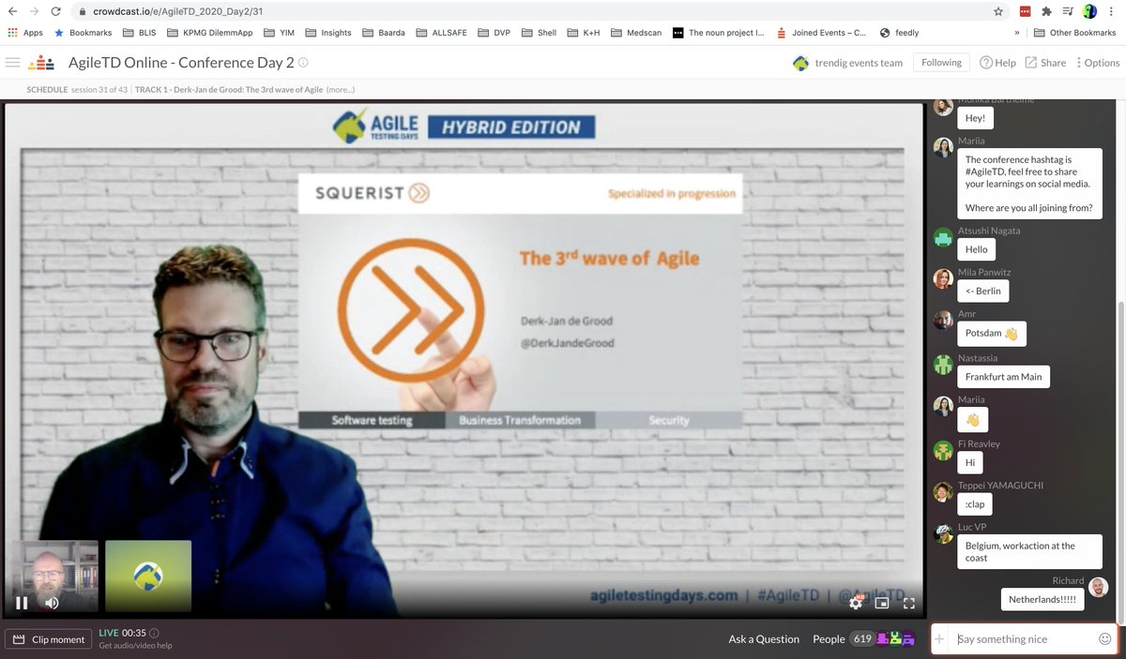The image size is (1126, 659).
Task: Select the 'Frankfurt am Main' chat message
Action: (x=1003, y=377)
